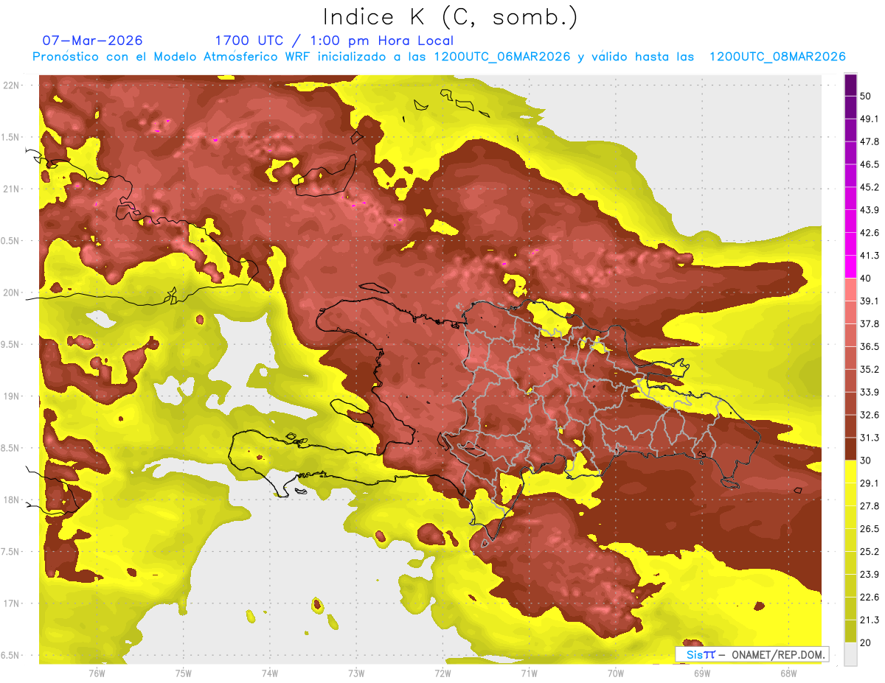
Task: Click the '30' legend value
Action: 866,460
